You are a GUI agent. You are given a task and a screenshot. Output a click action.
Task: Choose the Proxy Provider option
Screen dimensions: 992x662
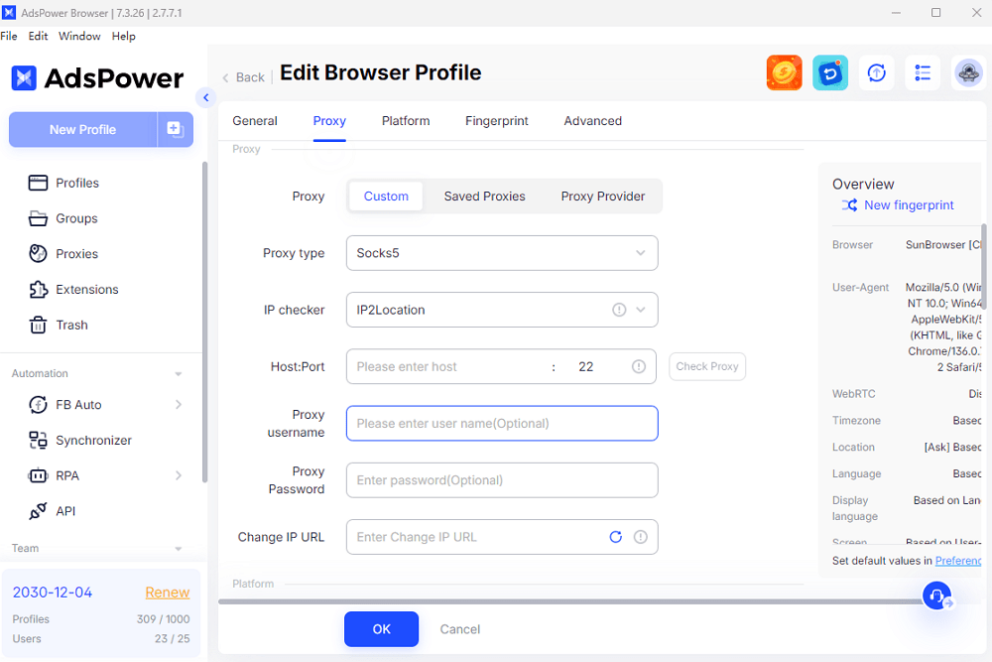click(603, 197)
